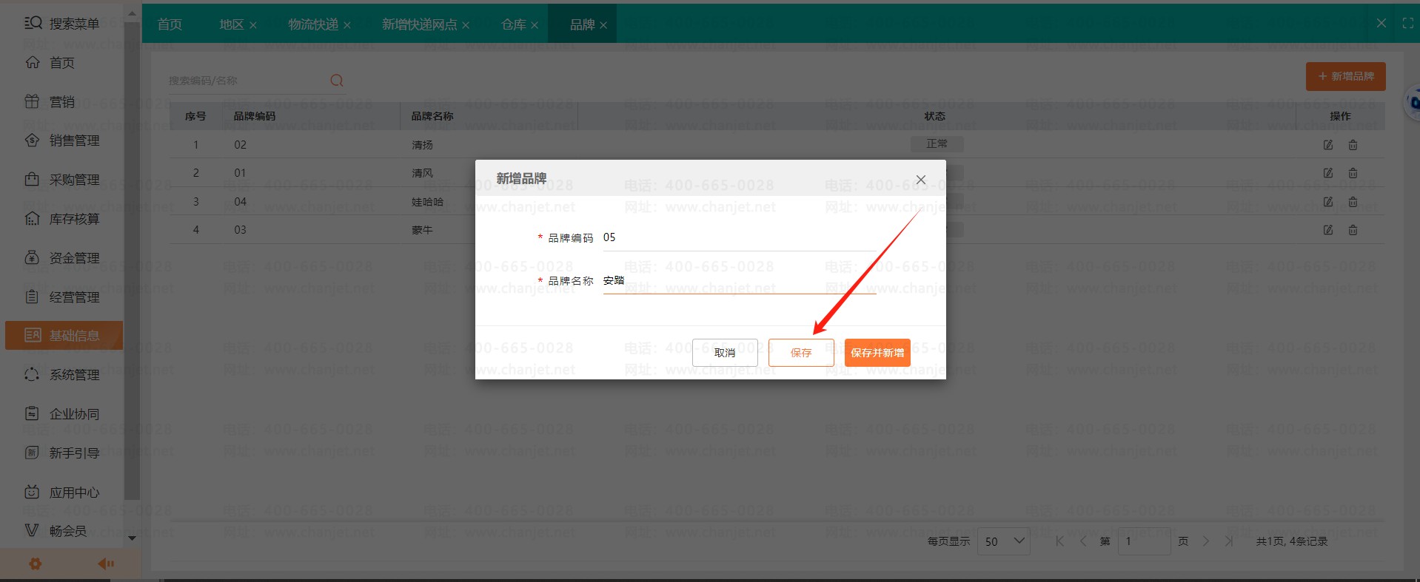Delete the 清扬 brand row
The width and height of the screenshot is (1420, 582).
pyautogui.click(x=1353, y=145)
